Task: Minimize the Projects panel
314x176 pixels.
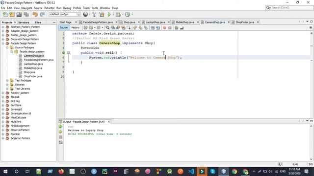Action: pos(54,22)
